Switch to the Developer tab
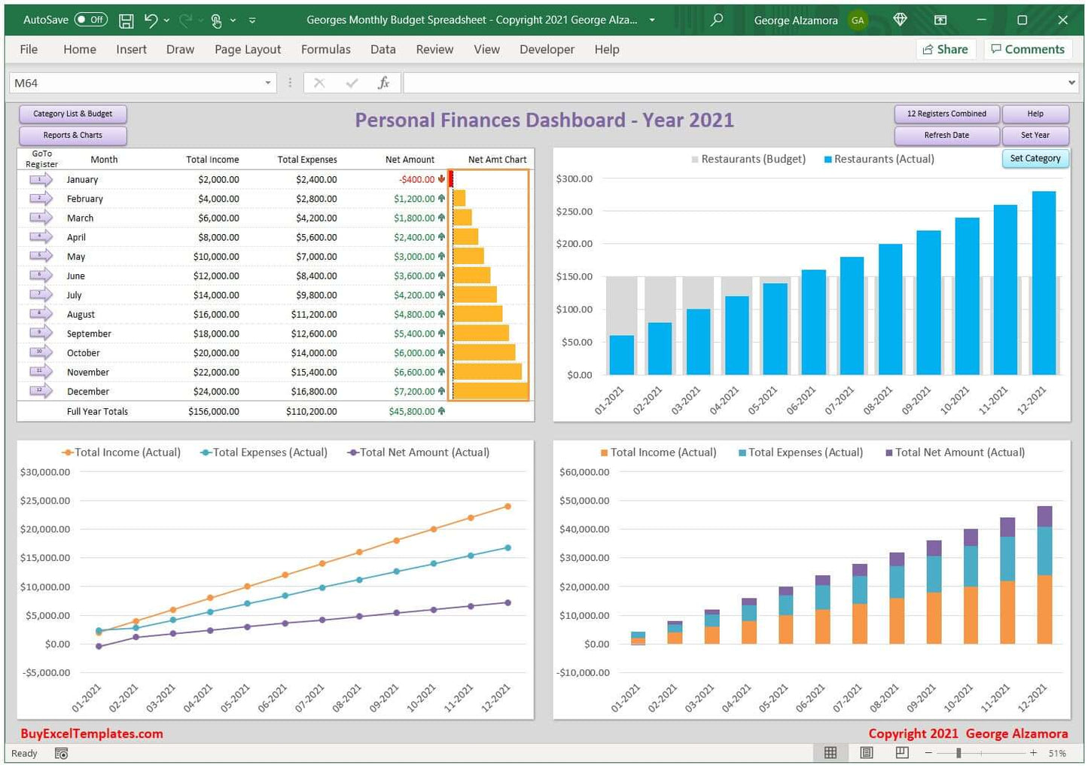This screenshot has height=768, width=1088. point(547,50)
